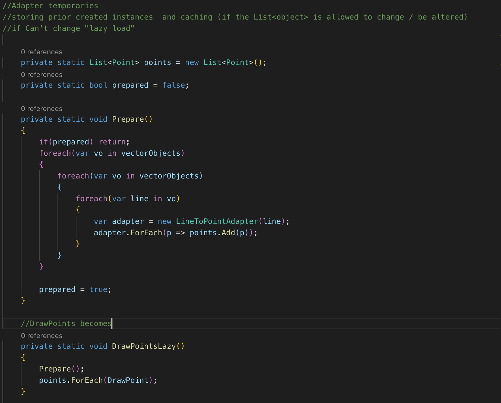Image resolution: width=501 pixels, height=403 pixels.
Task: Click the 'prepared = true;' assignment
Action: tap(75, 289)
